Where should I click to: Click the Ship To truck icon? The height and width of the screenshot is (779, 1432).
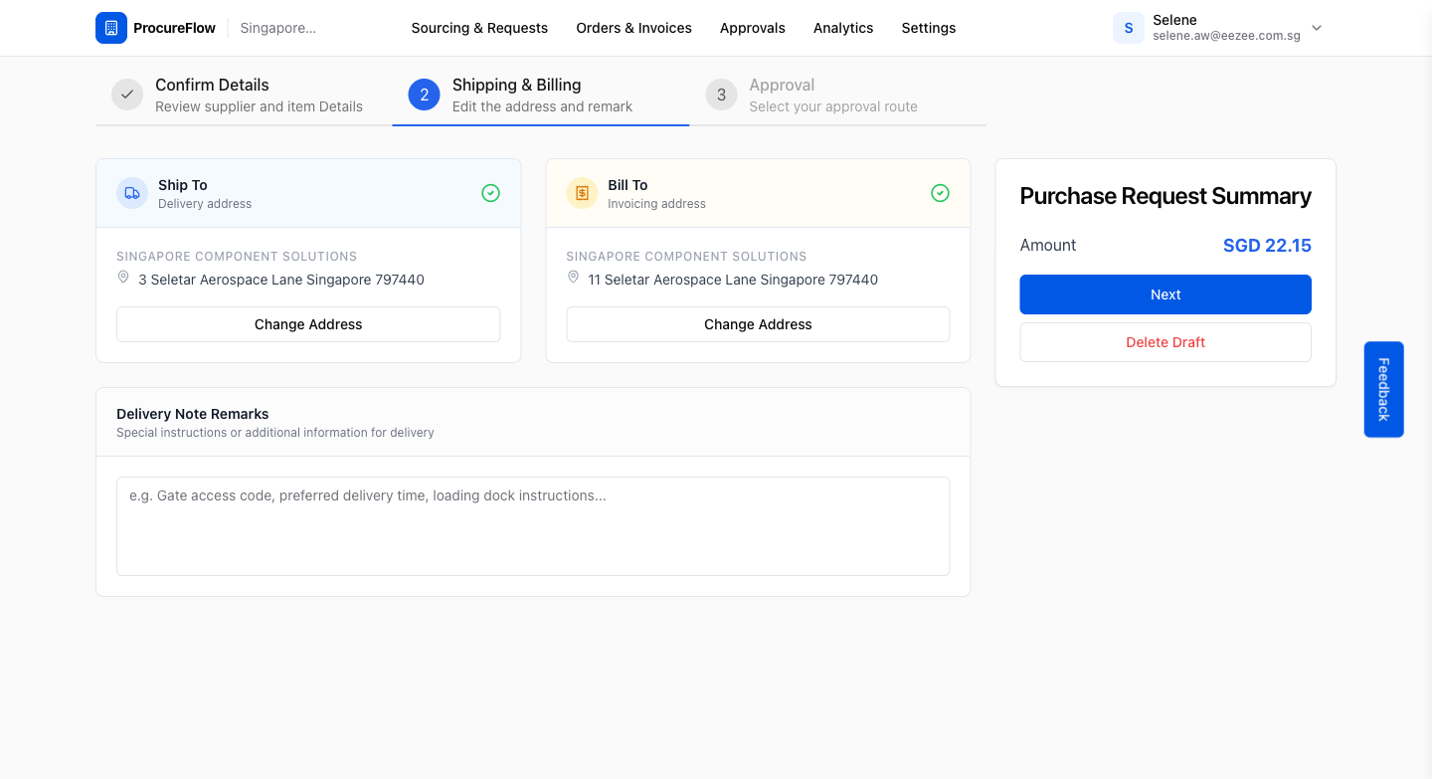click(132, 193)
